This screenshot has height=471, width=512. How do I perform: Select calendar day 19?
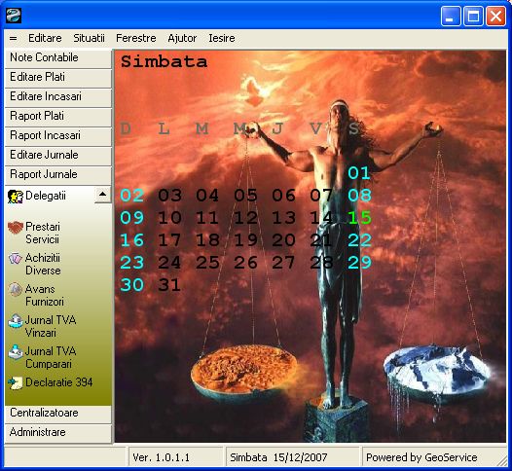(245, 240)
